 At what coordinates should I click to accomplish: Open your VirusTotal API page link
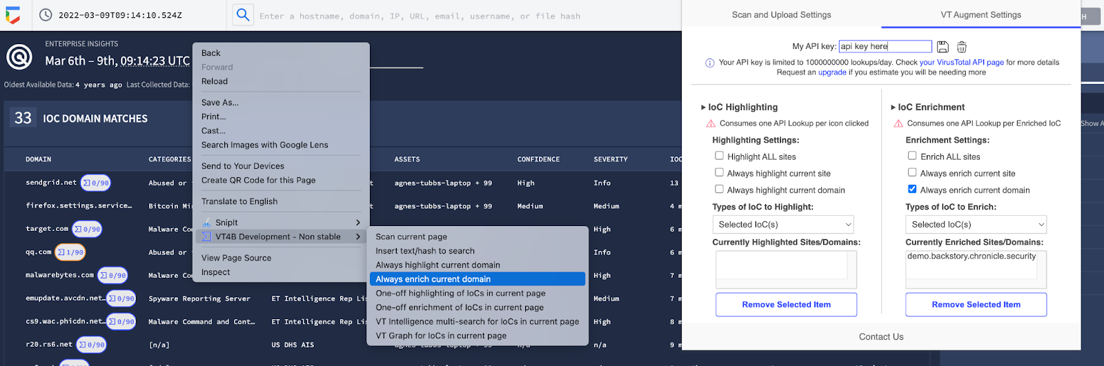click(962, 62)
